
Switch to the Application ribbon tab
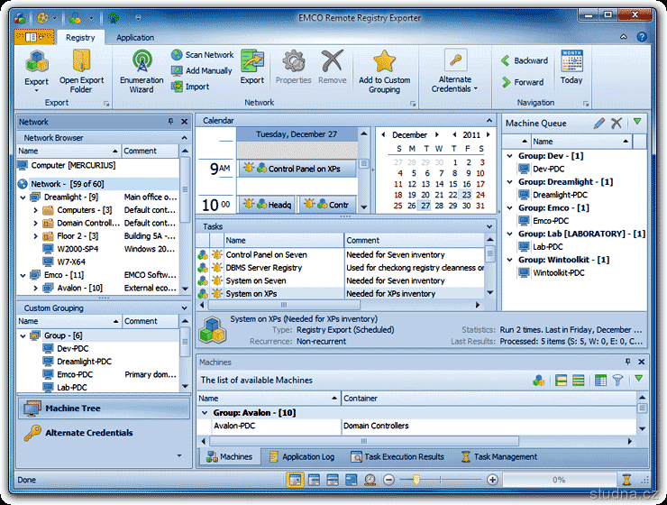click(x=135, y=38)
